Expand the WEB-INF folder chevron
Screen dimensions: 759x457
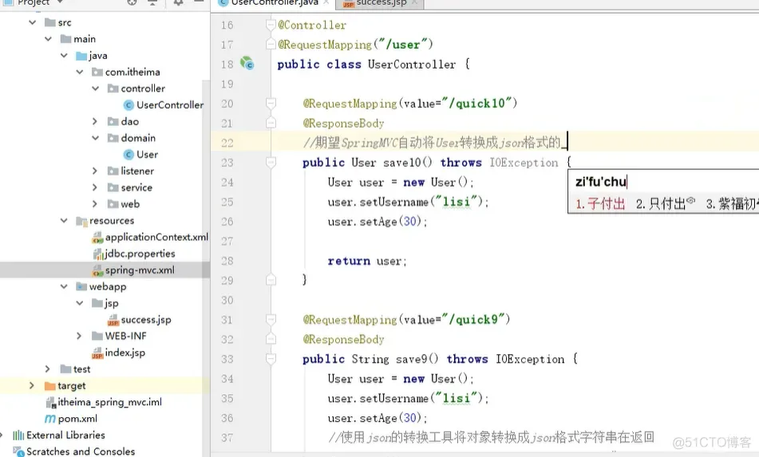[x=79, y=336]
